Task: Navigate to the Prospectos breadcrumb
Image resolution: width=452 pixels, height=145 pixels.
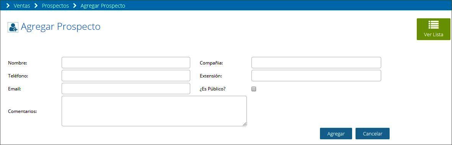Action: [x=55, y=6]
